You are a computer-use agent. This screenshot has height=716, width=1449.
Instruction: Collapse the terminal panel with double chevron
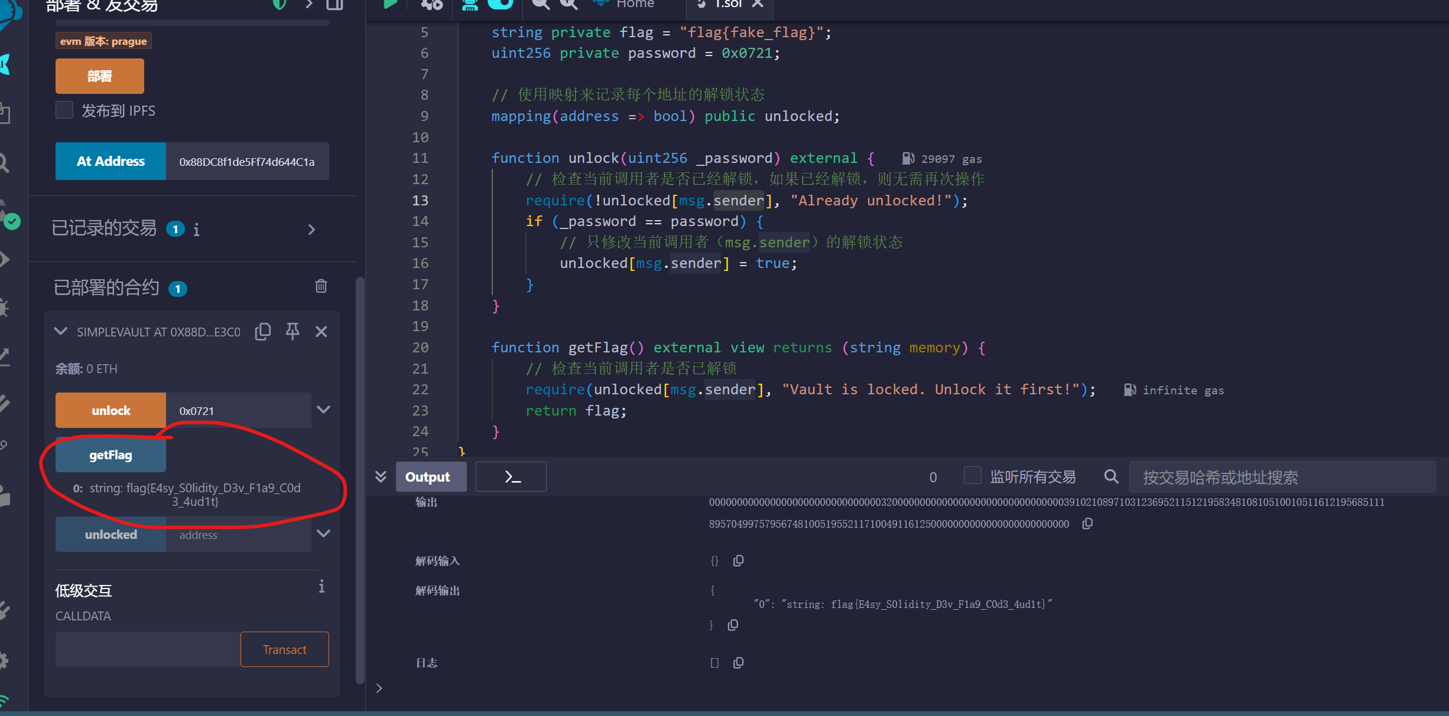tap(381, 476)
